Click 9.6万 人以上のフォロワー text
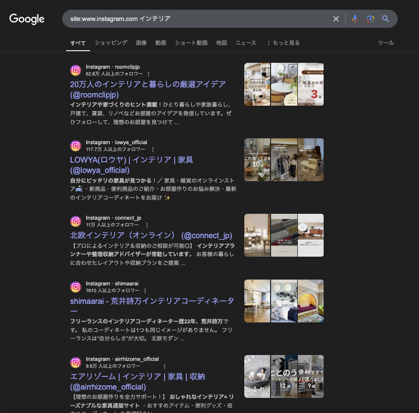This screenshot has height=413, width=419. click(113, 366)
